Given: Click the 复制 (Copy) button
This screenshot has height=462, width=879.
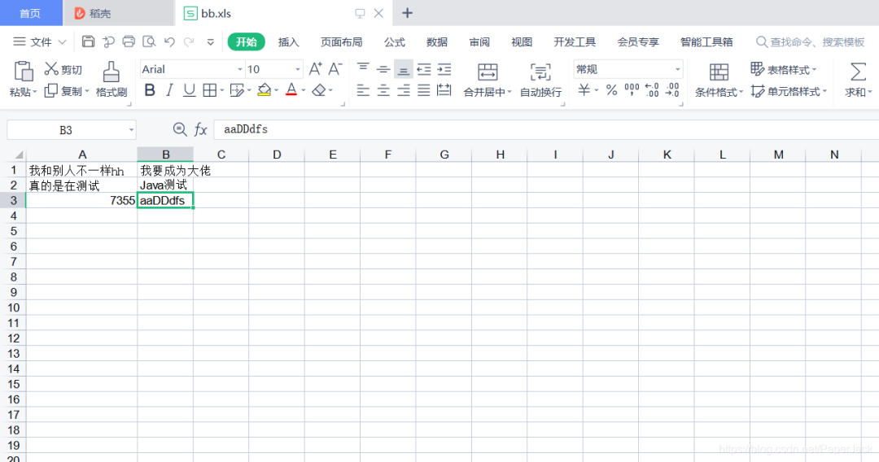Looking at the screenshot, I should click(x=66, y=91).
